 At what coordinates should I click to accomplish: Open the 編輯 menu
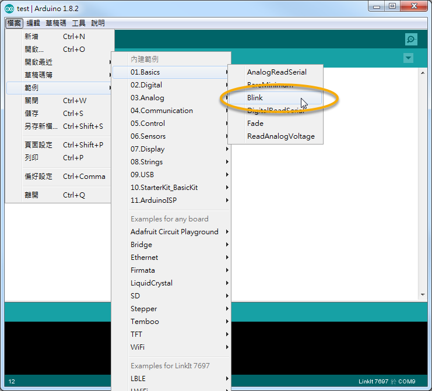pyautogui.click(x=33, y=23)
